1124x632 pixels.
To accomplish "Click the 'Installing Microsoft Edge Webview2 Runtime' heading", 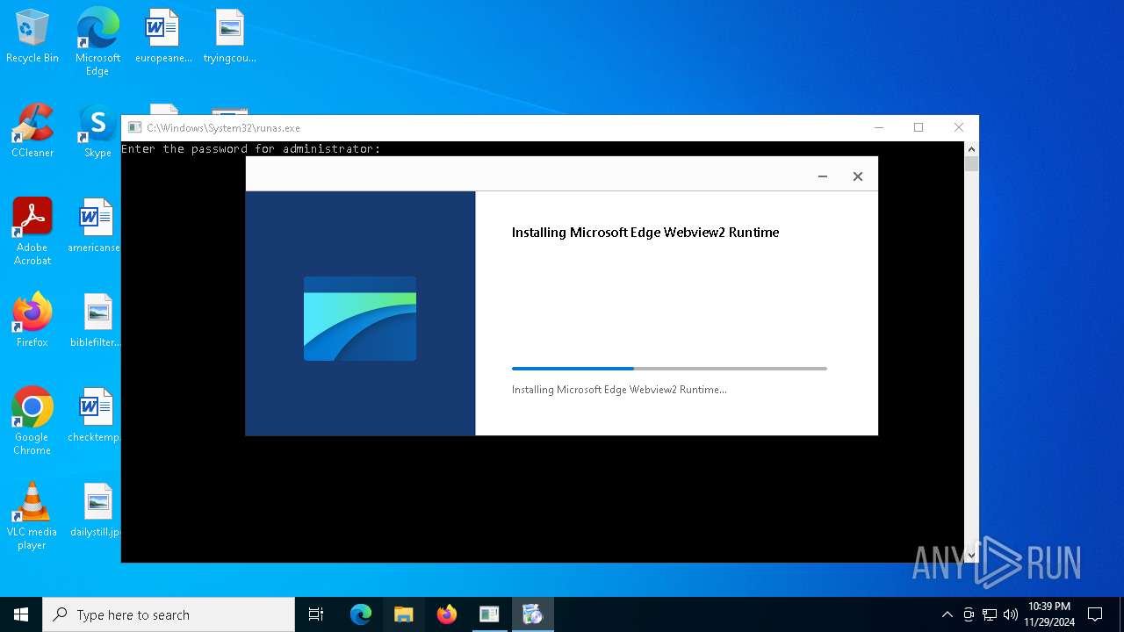I will pos(645,233).
